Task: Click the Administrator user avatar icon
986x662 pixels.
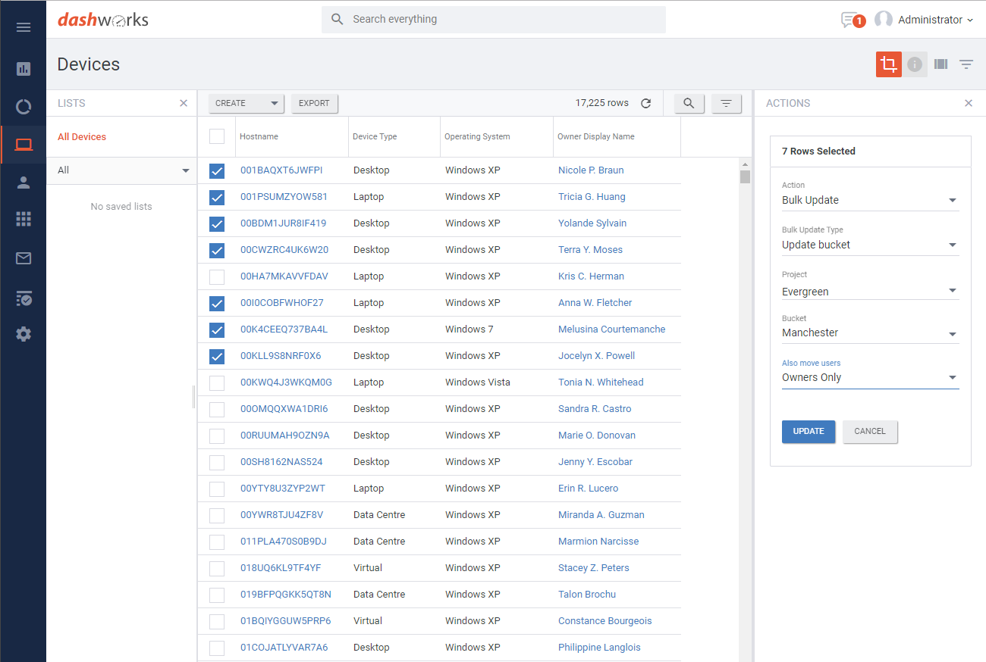Action: coord(883,20)
